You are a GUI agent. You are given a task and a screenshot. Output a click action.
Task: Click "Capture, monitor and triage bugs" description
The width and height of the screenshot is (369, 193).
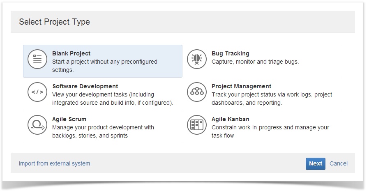[x=255, y=62]
